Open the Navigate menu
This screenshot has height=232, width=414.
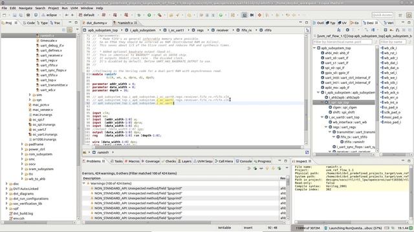click(x=26, y=8)
